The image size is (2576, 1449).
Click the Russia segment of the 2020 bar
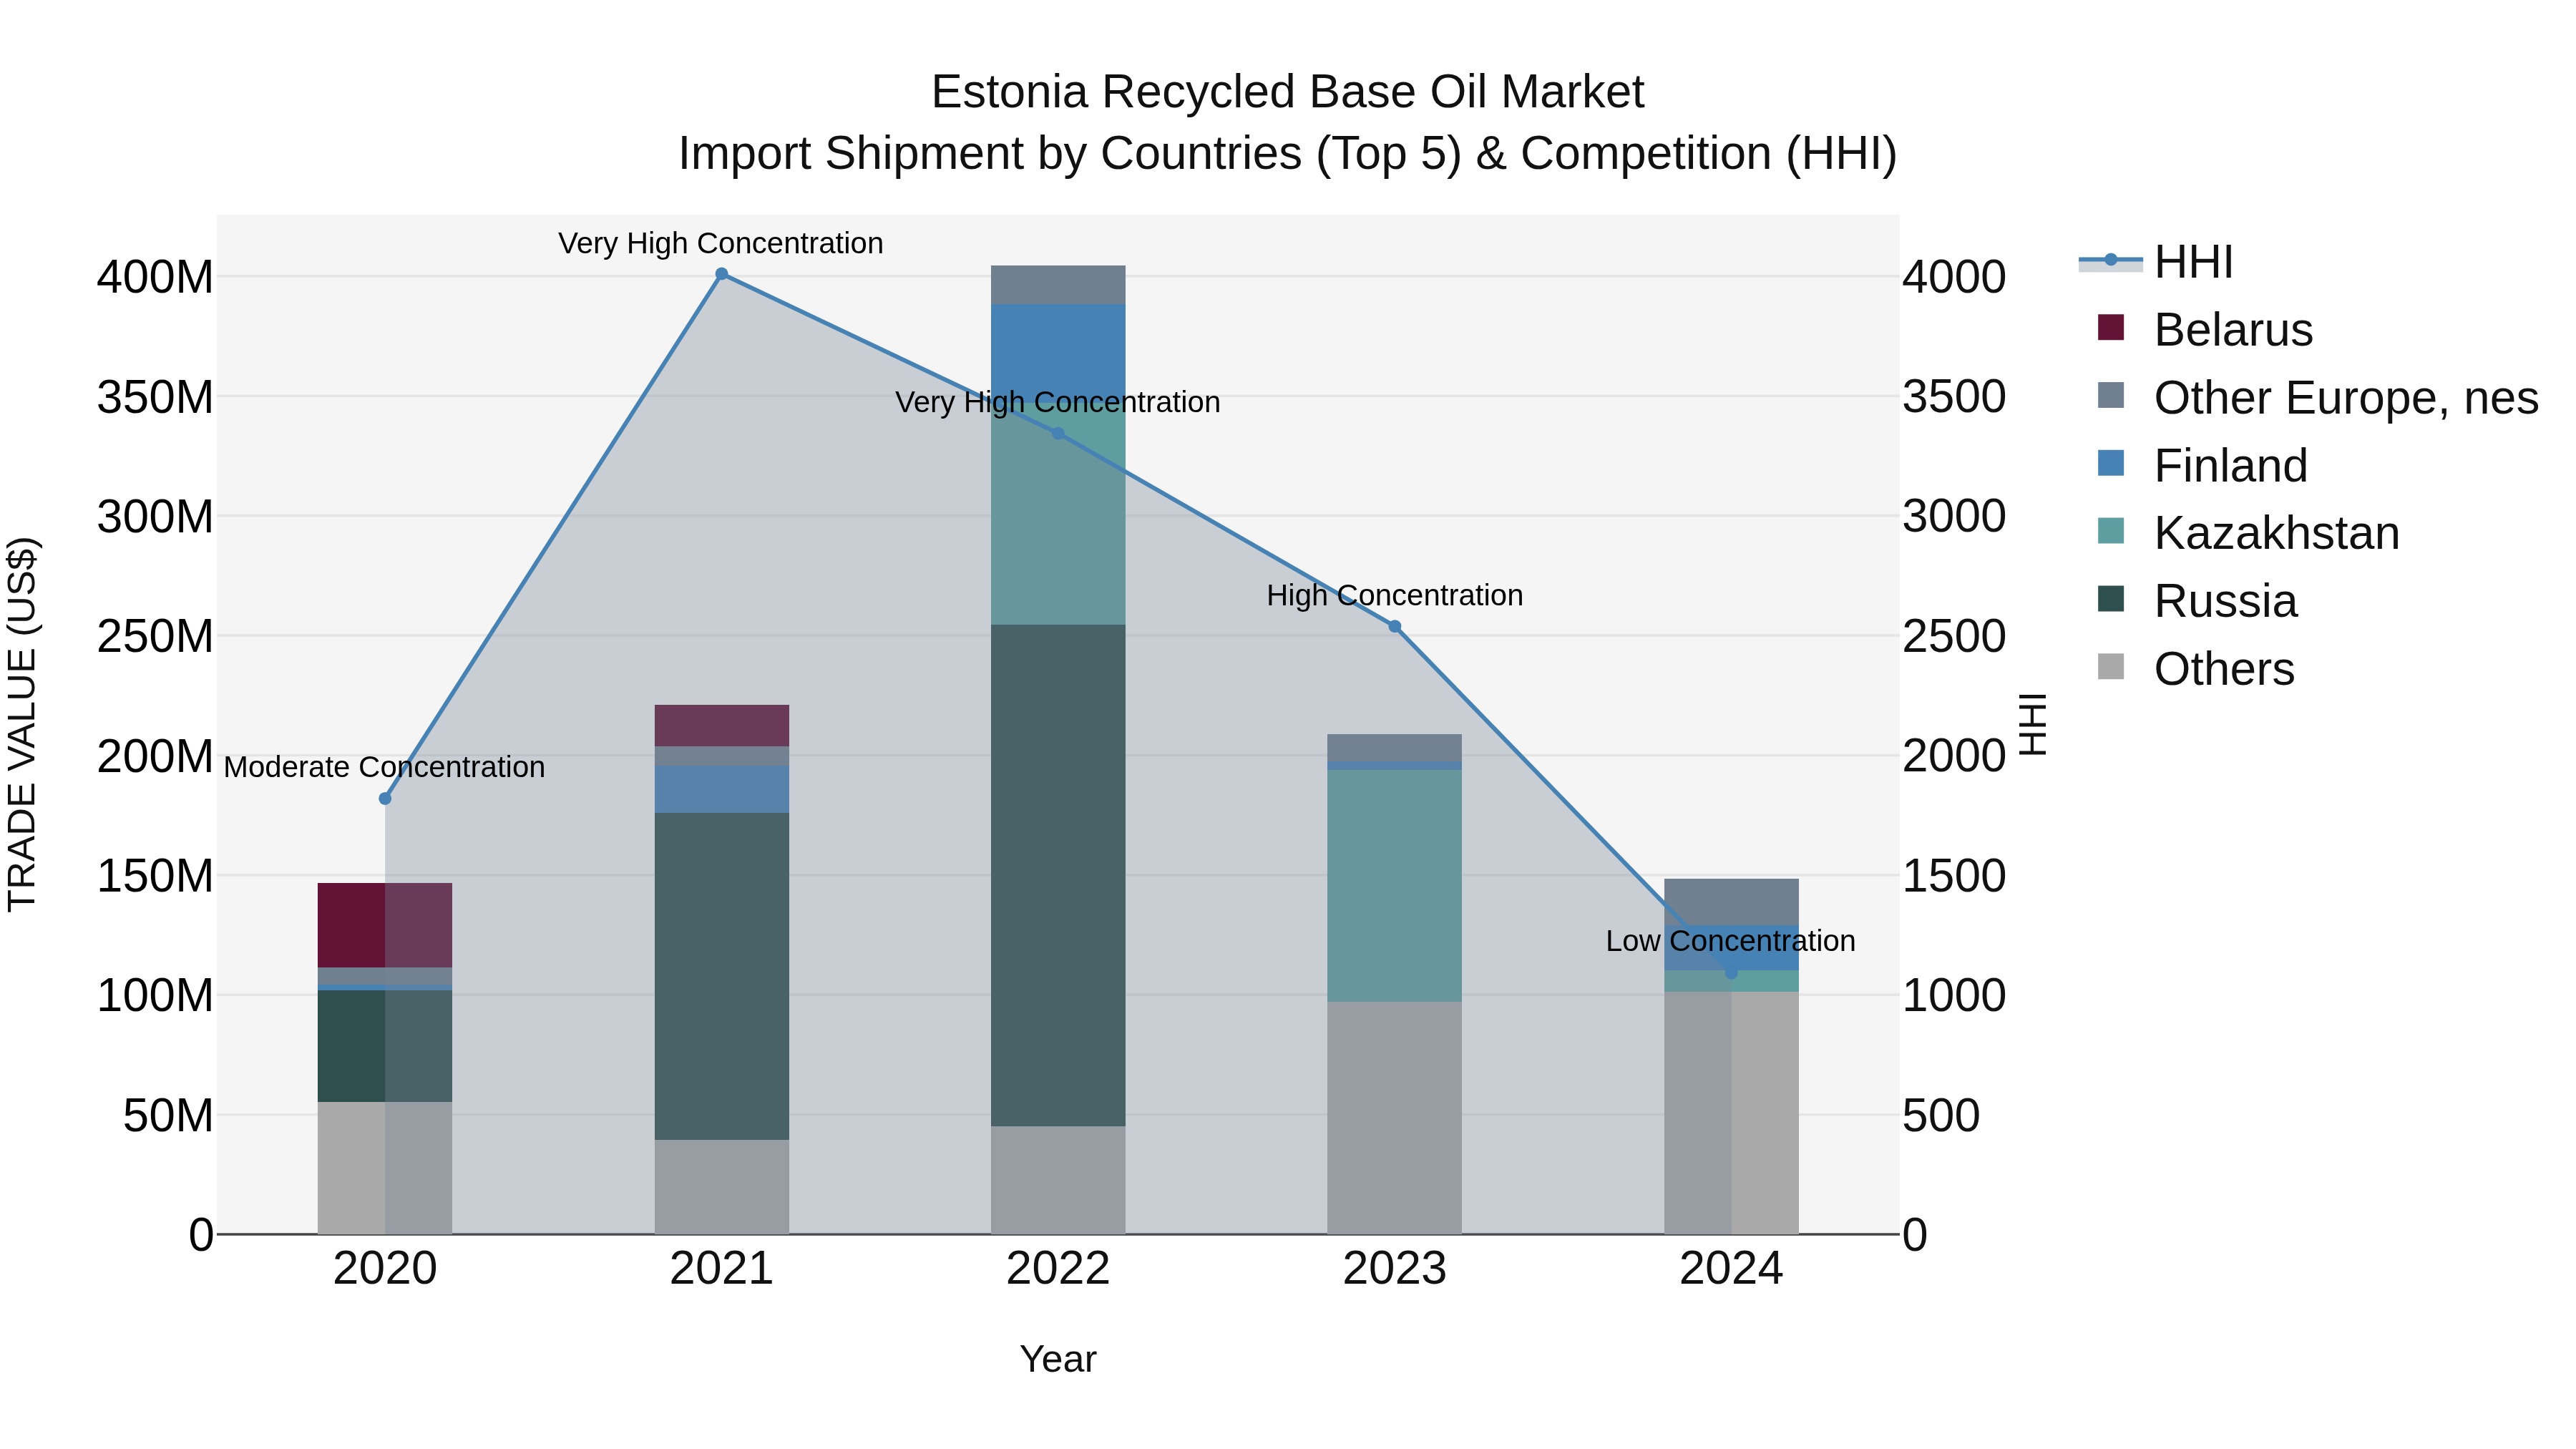tap(385, 1046)
